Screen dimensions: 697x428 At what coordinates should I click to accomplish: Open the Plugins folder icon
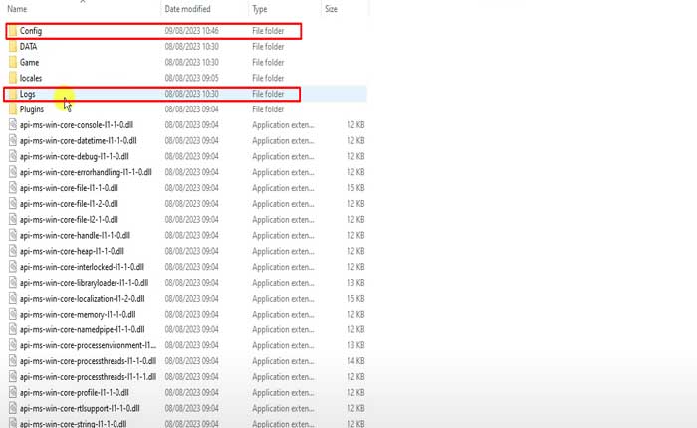11,109
